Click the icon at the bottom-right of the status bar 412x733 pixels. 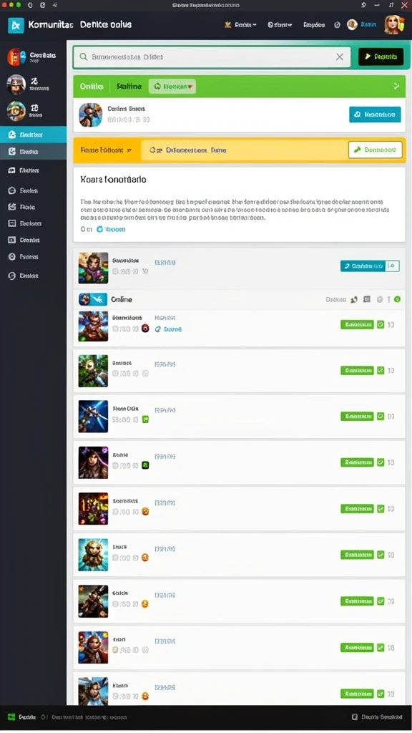355,717
